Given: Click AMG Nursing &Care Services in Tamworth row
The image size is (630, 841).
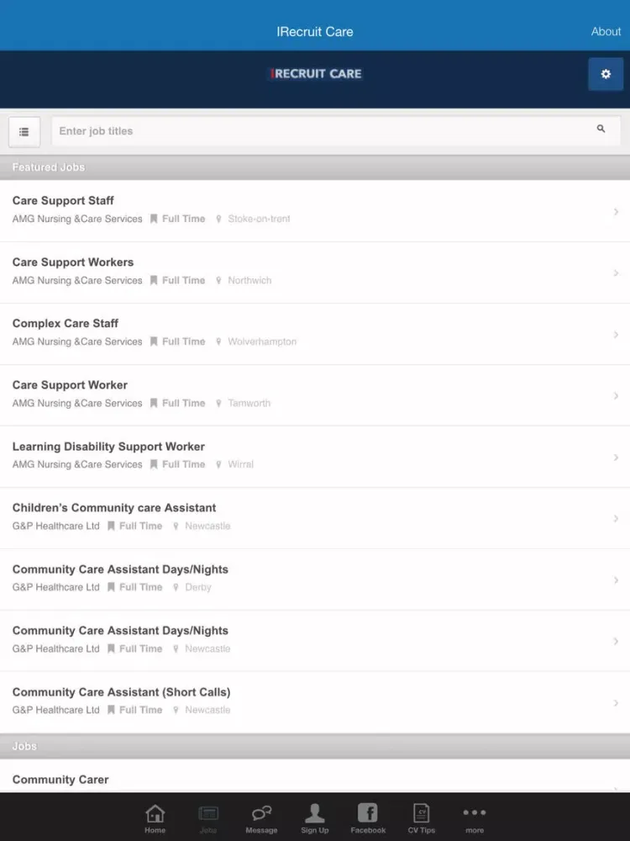Looking at the screenshot, I should [x=77, y=404].
